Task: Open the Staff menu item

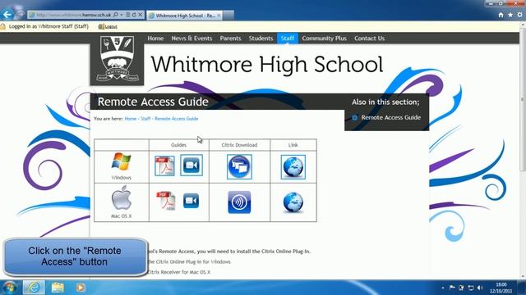Action: pos(287,39)
